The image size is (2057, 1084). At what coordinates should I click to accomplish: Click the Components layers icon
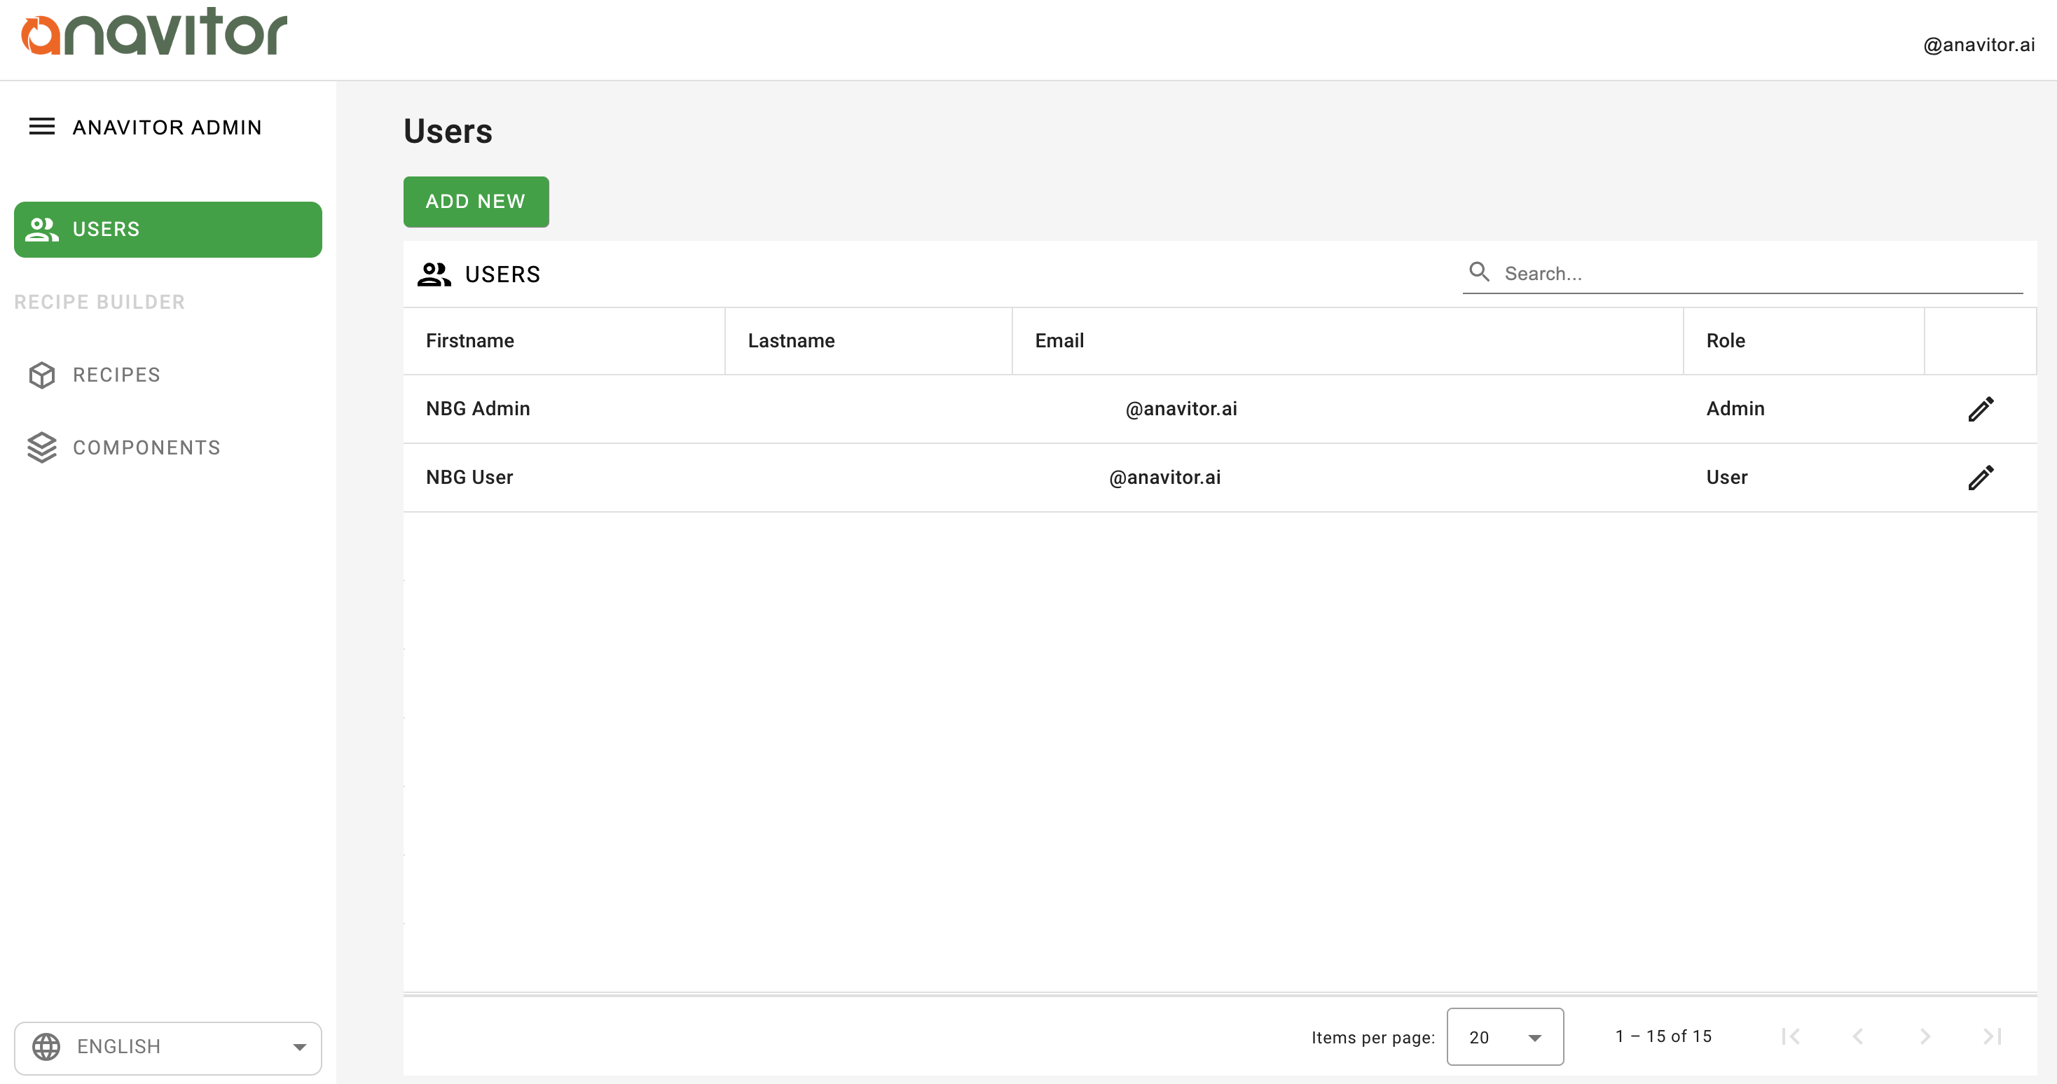[x=41, y=447]
